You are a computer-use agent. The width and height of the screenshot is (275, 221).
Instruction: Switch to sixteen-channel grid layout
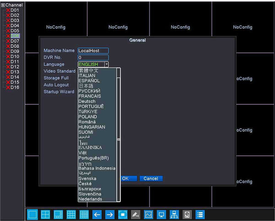point(84,214)
